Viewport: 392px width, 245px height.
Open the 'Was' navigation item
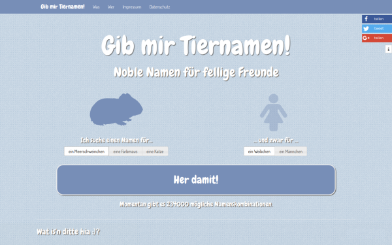point(96,7)
